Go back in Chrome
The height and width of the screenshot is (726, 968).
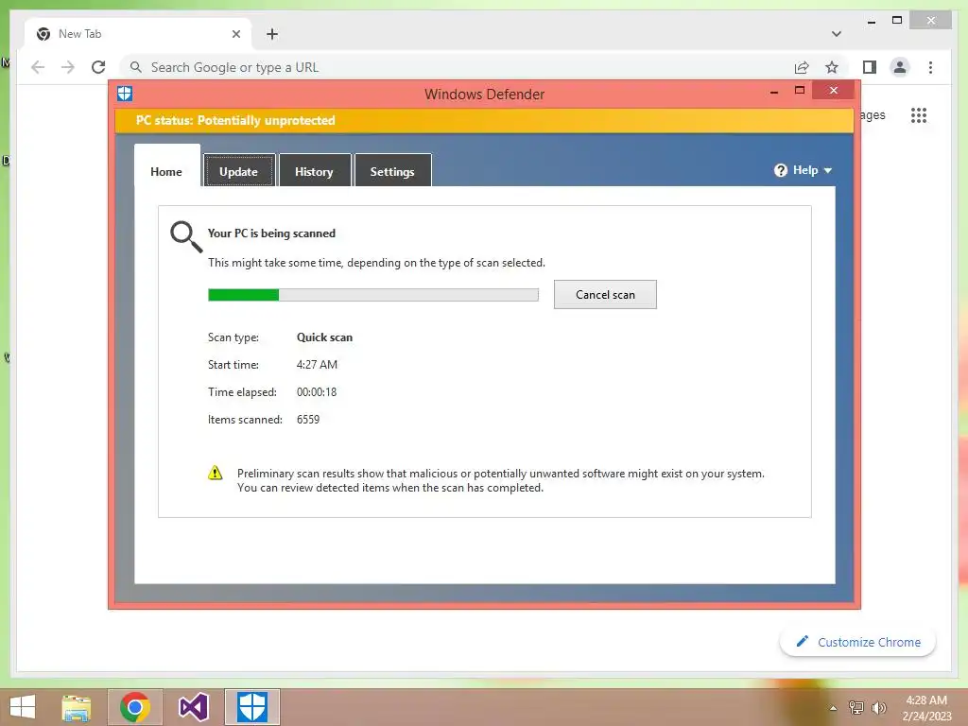pyautogui.click(x=38, y=67)
